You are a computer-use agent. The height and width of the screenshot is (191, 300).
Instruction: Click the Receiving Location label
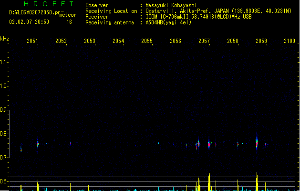pyautogui.click(x=111, y=11)
